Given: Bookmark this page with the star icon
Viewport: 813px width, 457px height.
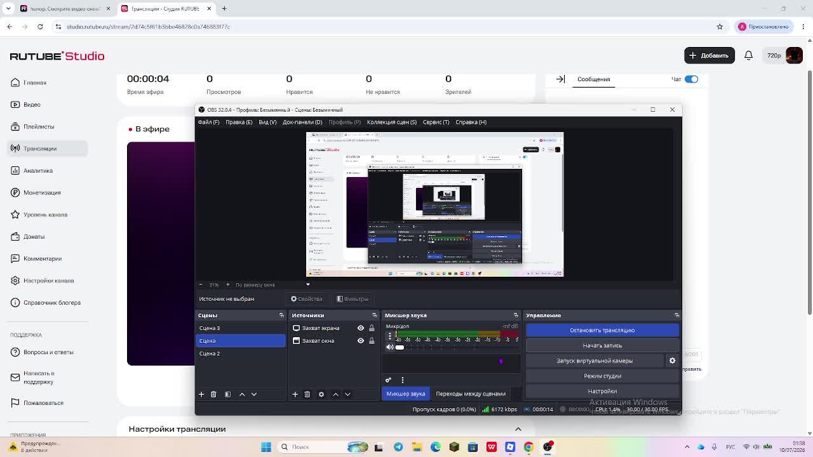Looking at the screenshot, I should click(x=720, y=27).
